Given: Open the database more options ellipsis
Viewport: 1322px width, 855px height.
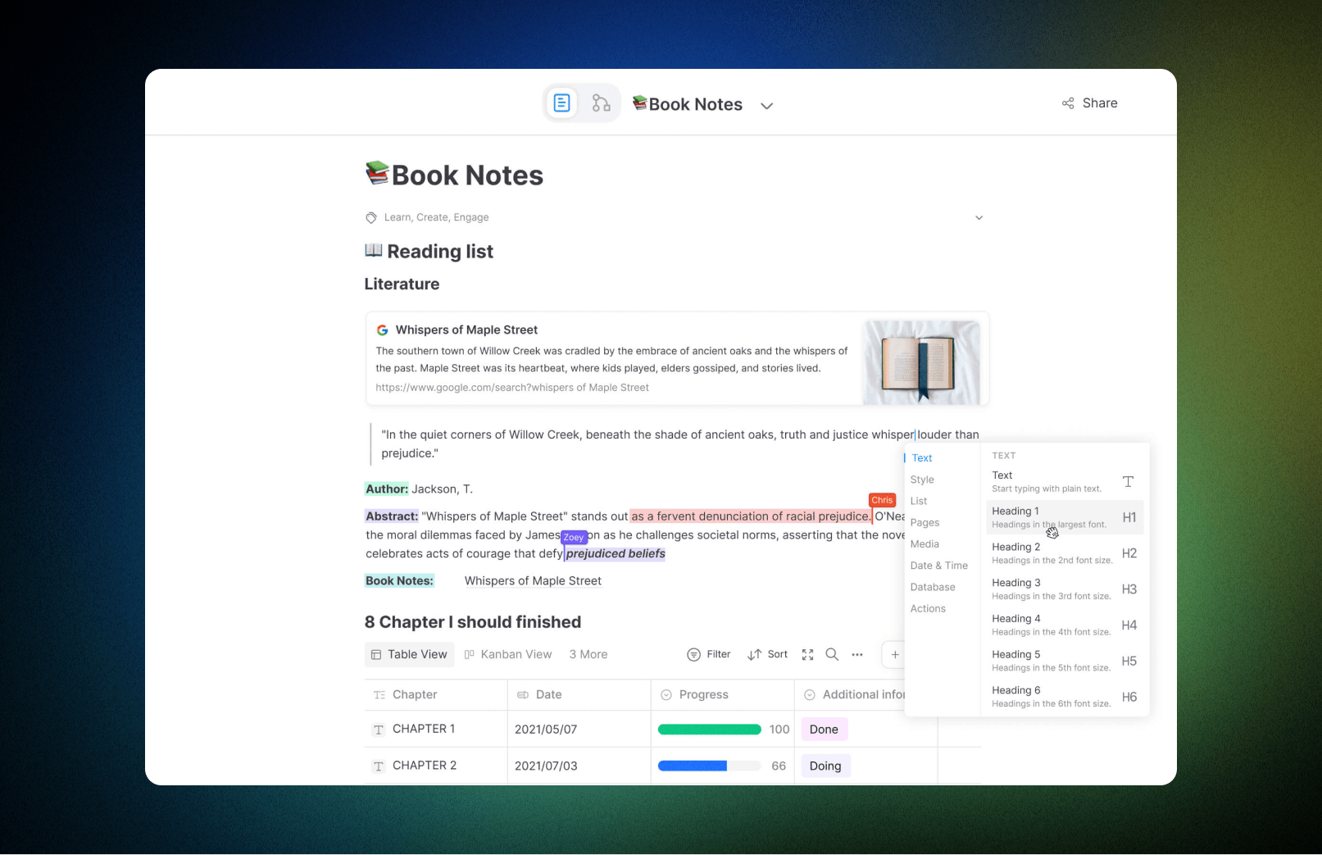Looking at the screenshot, I should click(857, 654).
